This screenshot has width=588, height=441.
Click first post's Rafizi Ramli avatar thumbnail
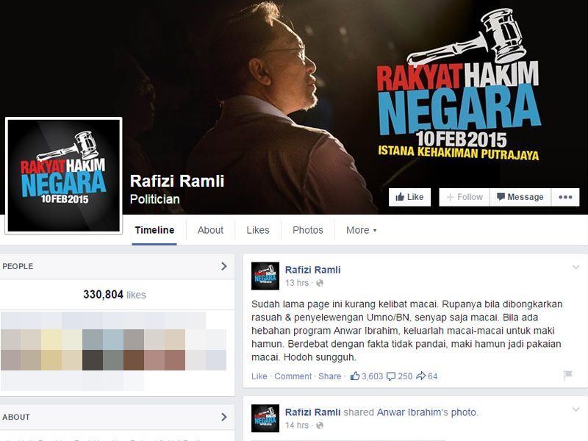(265, 276)
